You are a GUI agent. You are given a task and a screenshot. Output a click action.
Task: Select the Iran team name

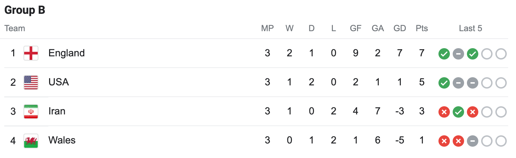coord(57,111)
